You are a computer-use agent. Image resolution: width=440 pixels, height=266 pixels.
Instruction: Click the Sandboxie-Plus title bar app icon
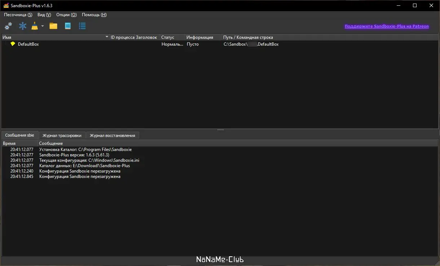click(6, 5)
